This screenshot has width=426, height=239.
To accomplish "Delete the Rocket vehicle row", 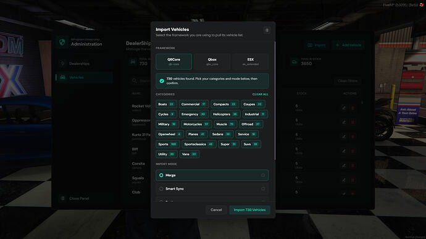I will tap(353, 107).
